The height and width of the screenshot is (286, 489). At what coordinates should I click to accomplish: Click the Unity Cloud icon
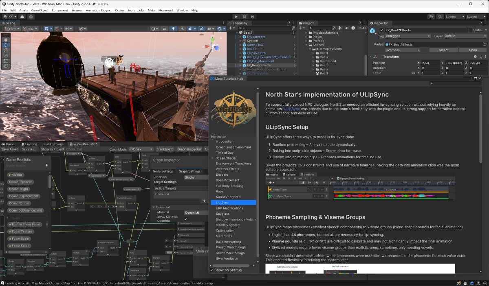[22, 17]
